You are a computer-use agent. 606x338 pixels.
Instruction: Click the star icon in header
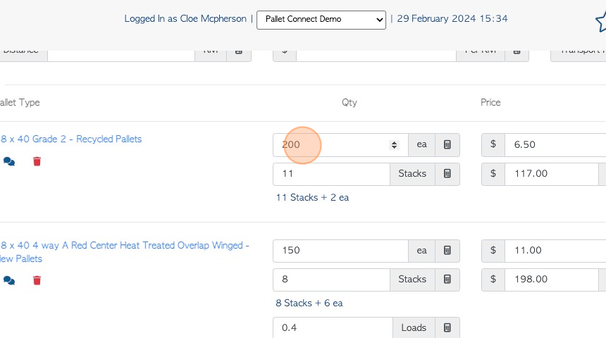(x=600, y=23)
